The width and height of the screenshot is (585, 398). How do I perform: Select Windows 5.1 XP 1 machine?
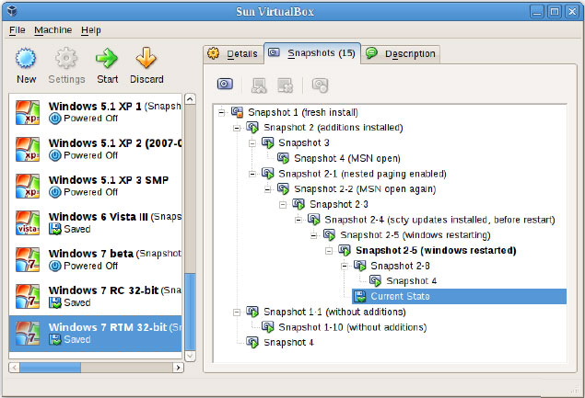click(x=96, y=112)
